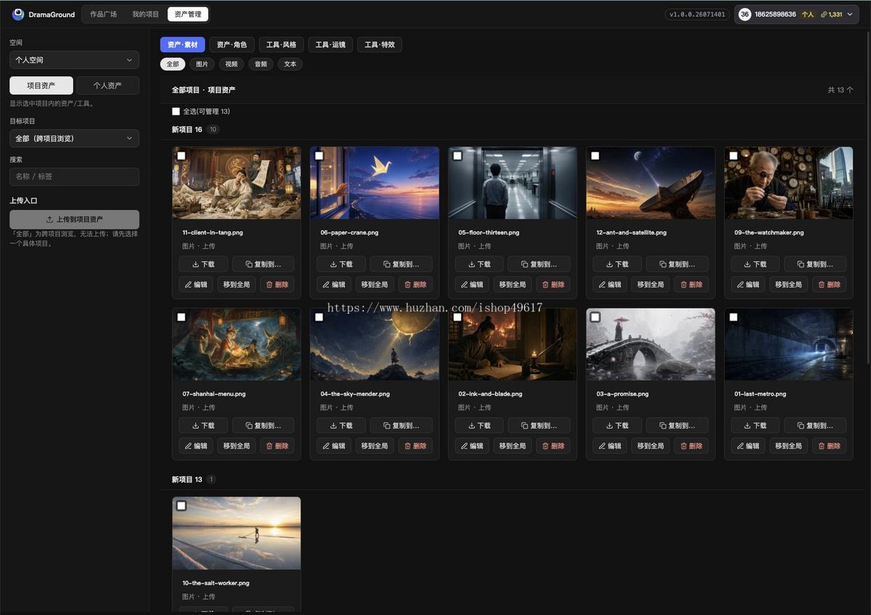Click 移到全局 for 11-client-in-tang.png
Viewport: 871px width, 615px height.
click(237, 285)
